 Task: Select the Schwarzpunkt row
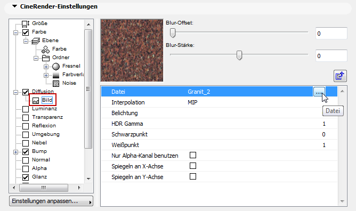[x=219, y=134]
